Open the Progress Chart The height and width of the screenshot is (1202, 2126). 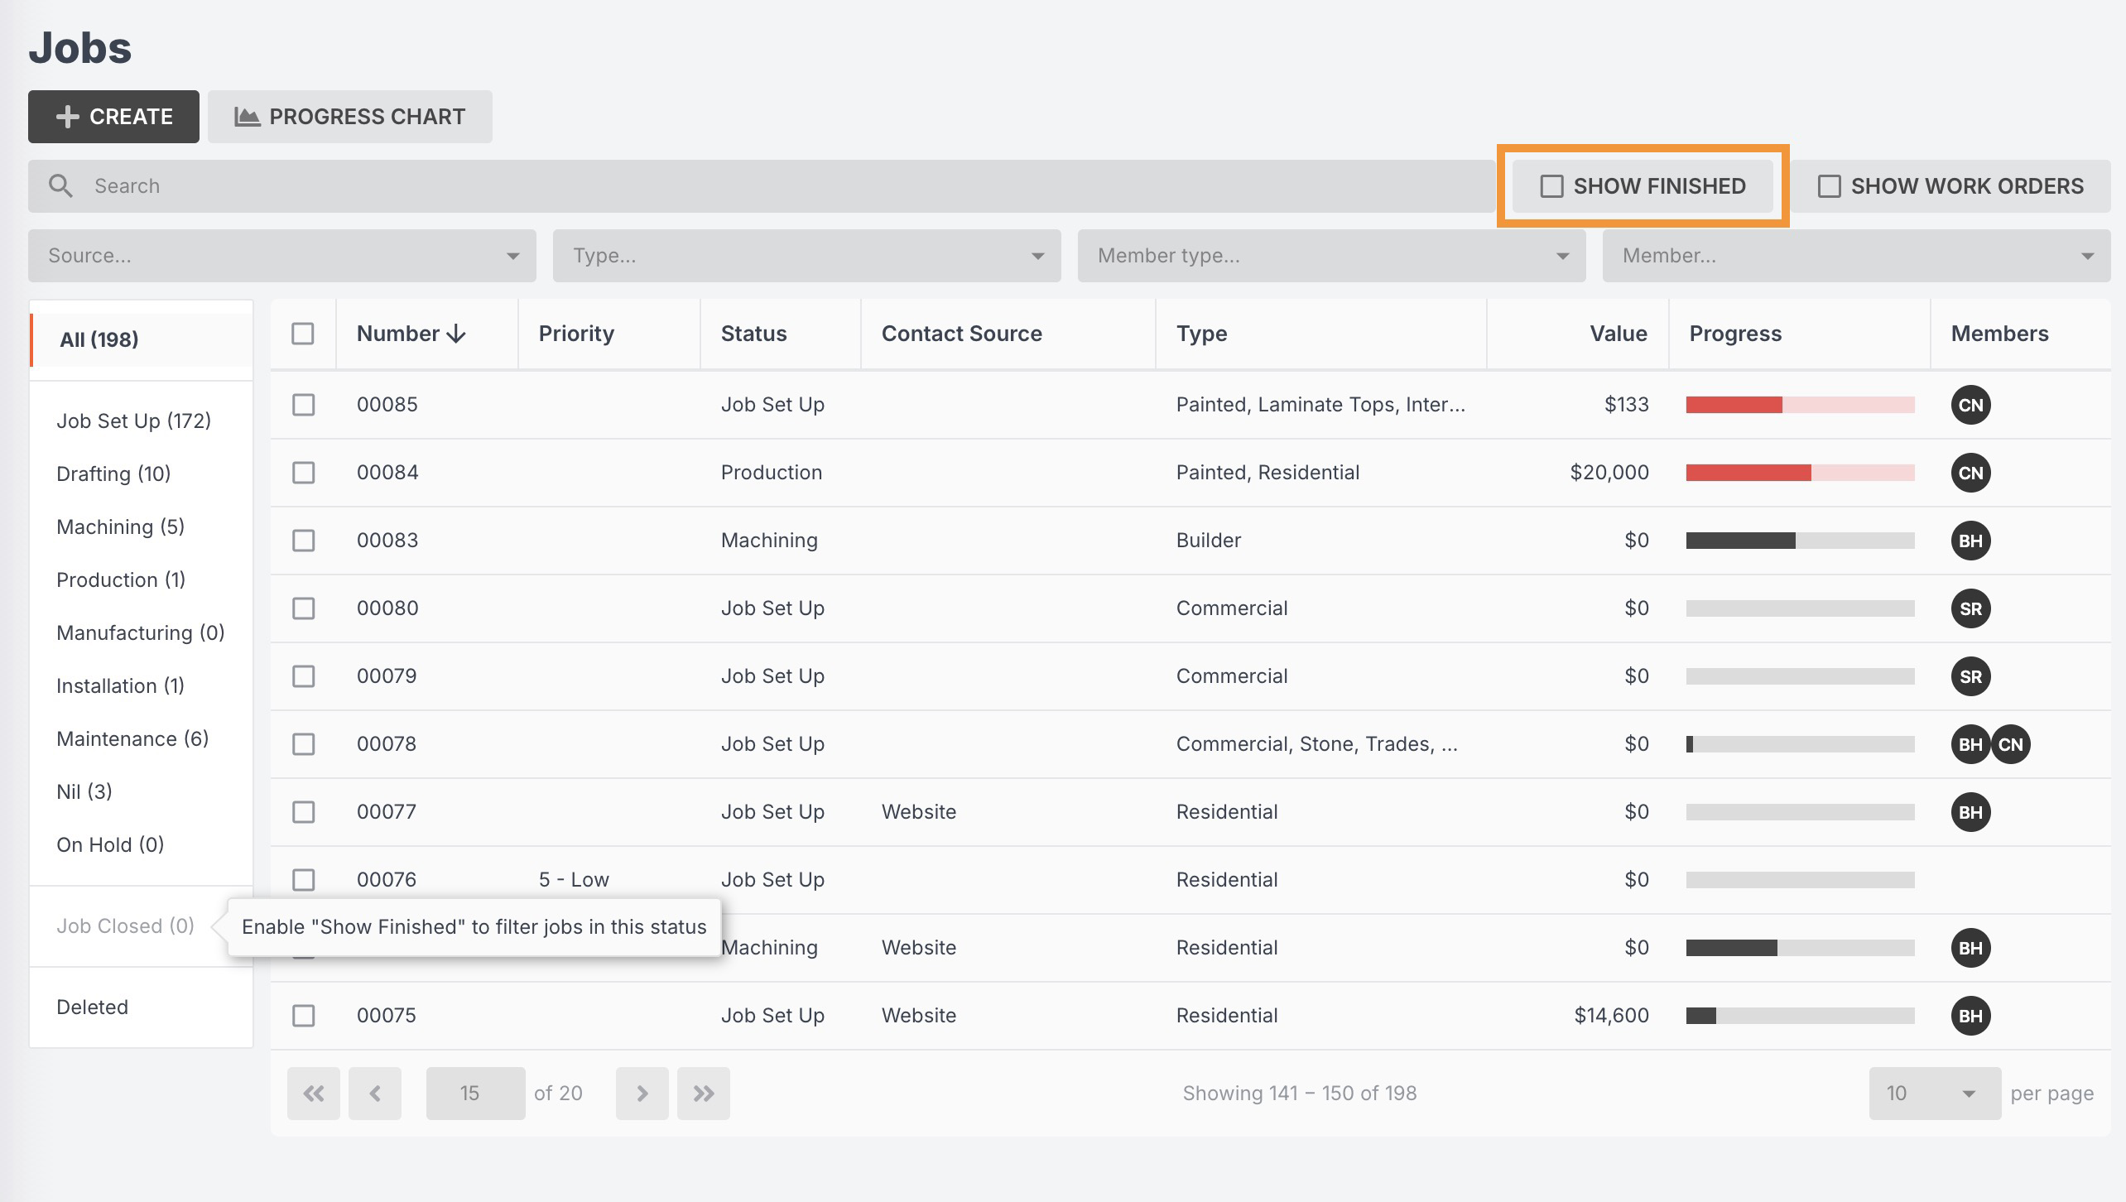[x=350, y=117]
